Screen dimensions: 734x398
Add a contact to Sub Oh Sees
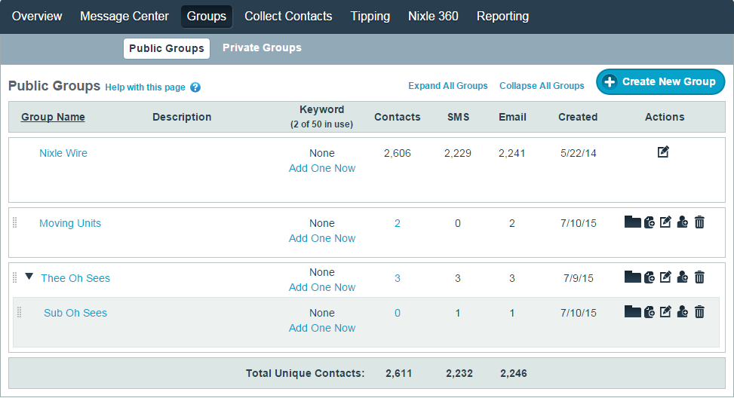point(683,311)
